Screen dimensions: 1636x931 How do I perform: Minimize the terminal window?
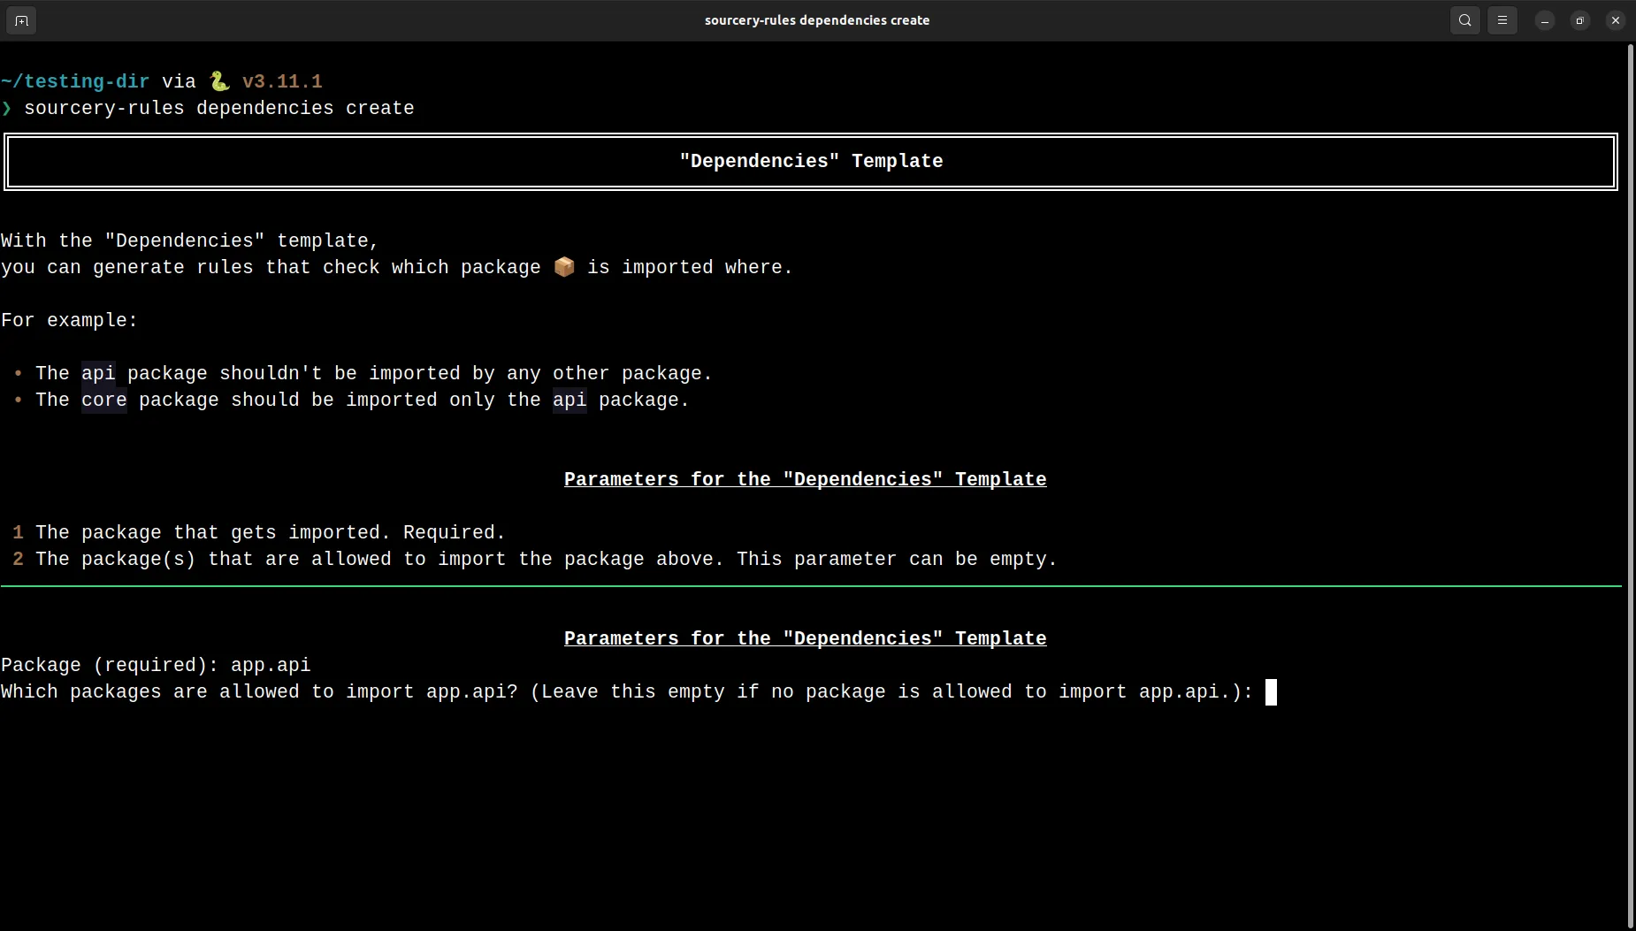tap(1544, 19)
